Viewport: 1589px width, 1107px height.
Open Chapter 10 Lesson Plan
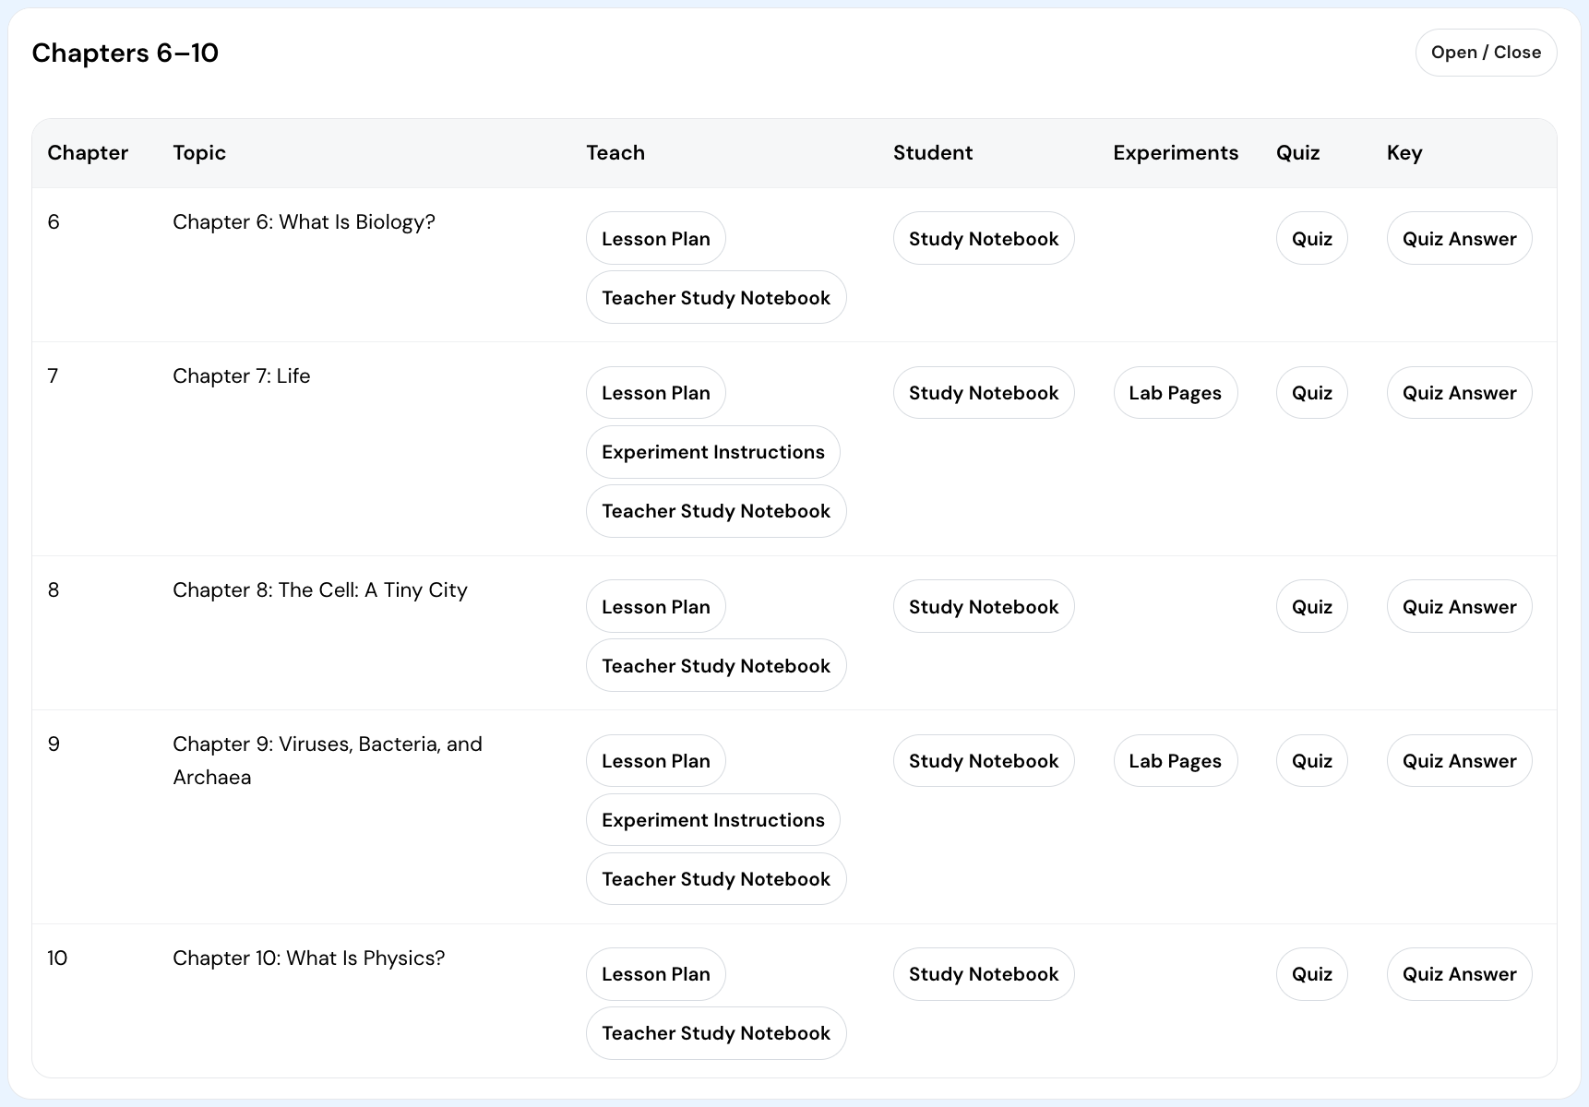click(x=655, y=974)
